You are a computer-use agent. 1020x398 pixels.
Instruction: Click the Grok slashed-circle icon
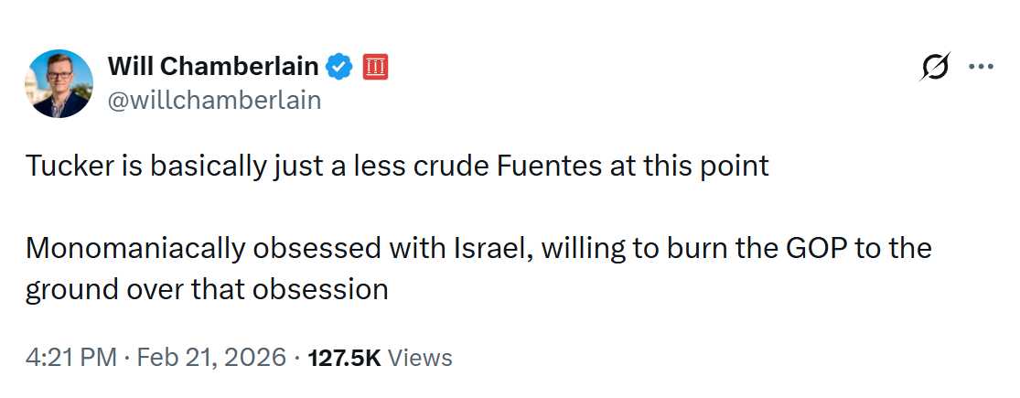tap(937, 68)
